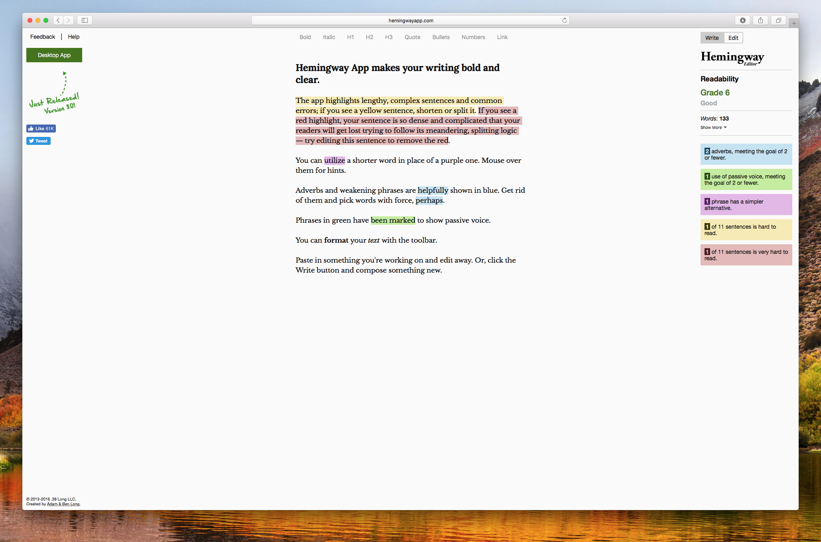821x542 pixels.
Task: Click the green highlighted phrase been marked
Action: (393, 220)
